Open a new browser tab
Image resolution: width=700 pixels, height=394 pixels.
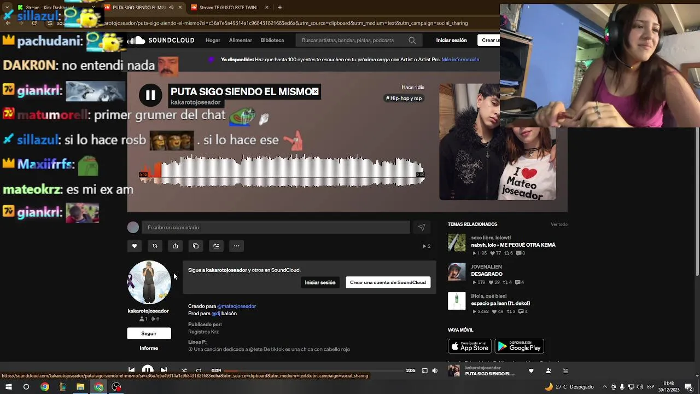280,8
